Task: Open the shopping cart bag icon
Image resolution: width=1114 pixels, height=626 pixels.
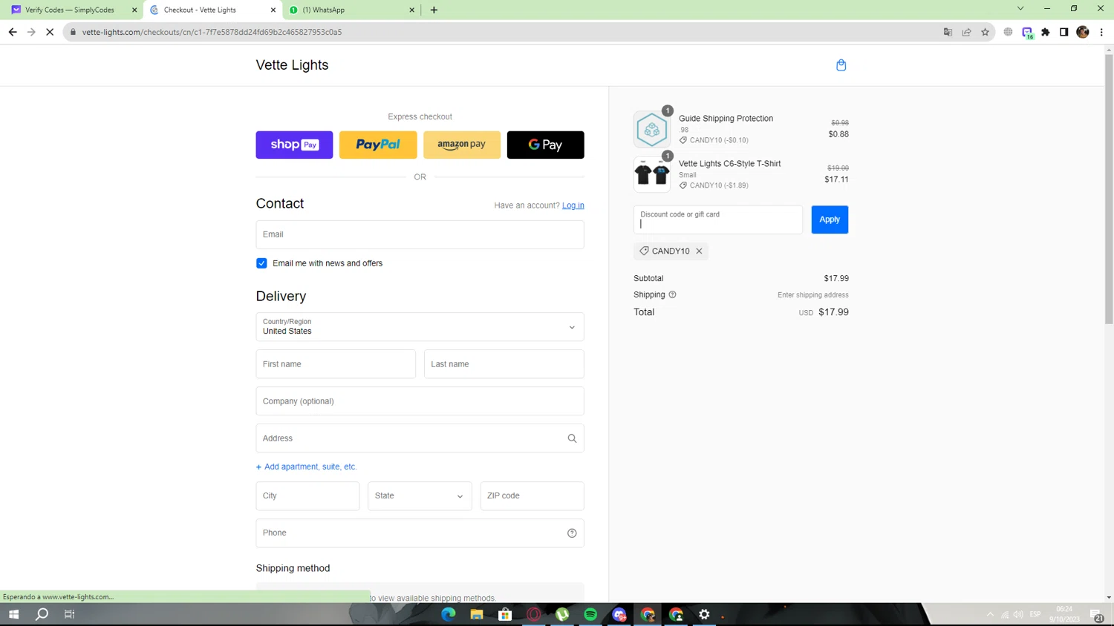Action: tap(841, 65)
